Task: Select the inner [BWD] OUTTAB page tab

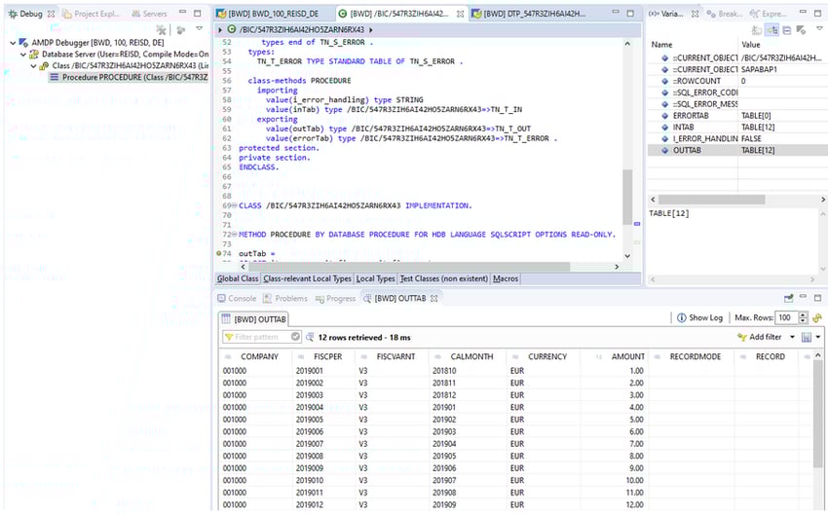Action: (254, 319)
